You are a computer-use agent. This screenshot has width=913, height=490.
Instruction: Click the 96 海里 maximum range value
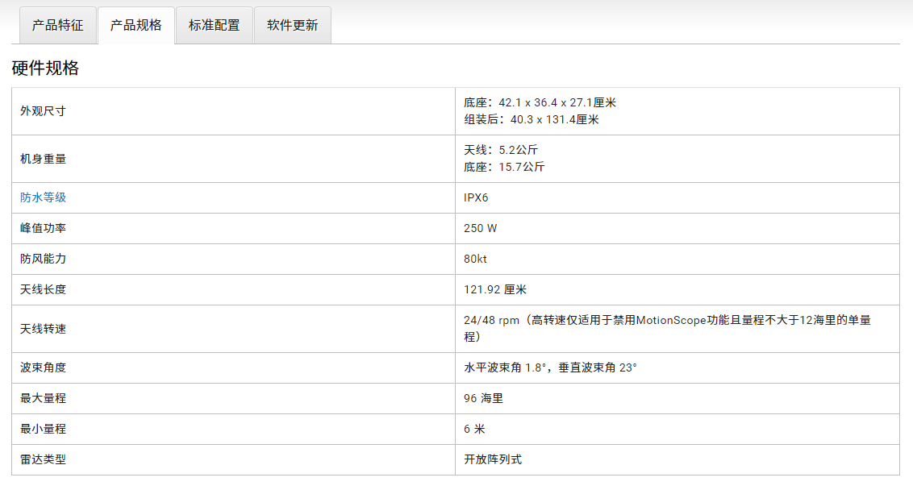coord(484,398)
